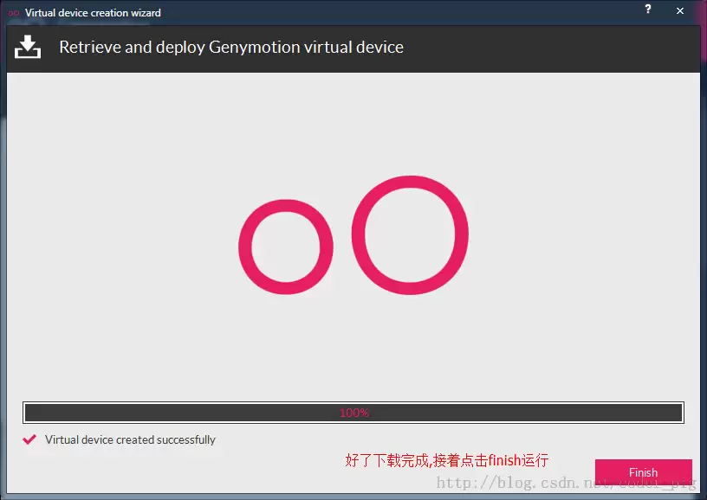The height and width of the screenshot is (500, 707).
Task: Open the help question mark button
Action: click(x=648, y=9)
